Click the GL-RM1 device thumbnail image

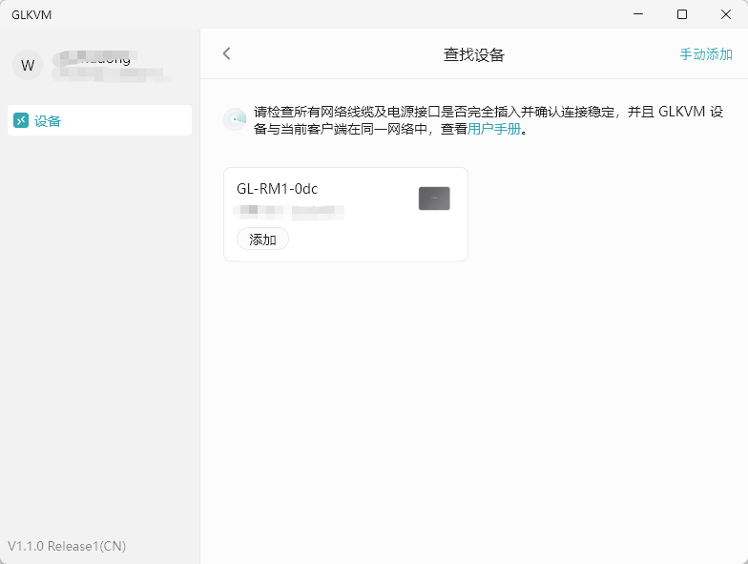point(434,198)
